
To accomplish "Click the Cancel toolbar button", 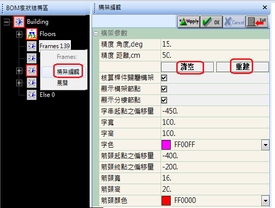I will [234, 22].
